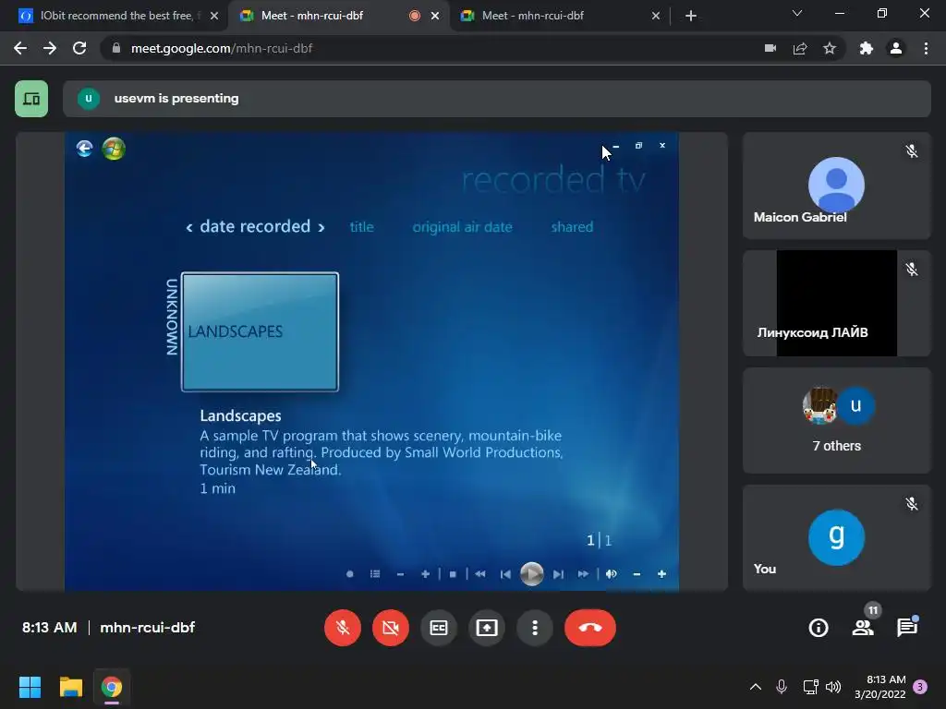This screenshot has height=709, width=946.
Task: Open File Explorer from taskbar
Action: 70,687
